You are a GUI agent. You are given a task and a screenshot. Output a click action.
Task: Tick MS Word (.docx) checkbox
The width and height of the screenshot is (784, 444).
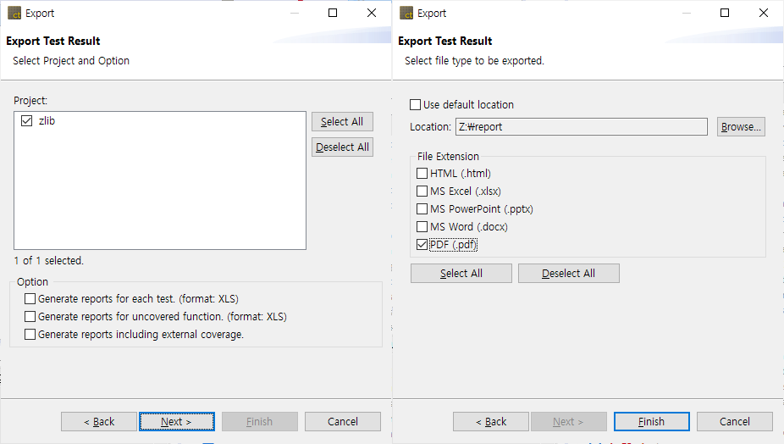click(422, 227)
